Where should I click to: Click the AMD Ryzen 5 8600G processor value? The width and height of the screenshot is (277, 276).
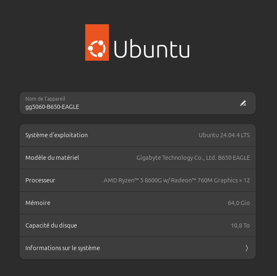click(x=177, y=180)
